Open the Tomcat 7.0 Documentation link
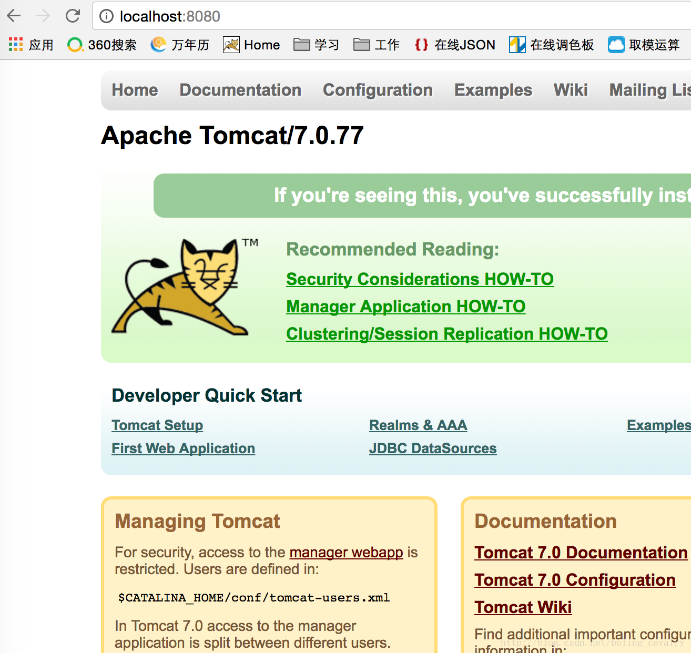This screenshot has height=653, width=691. click(x=581, y=553)
